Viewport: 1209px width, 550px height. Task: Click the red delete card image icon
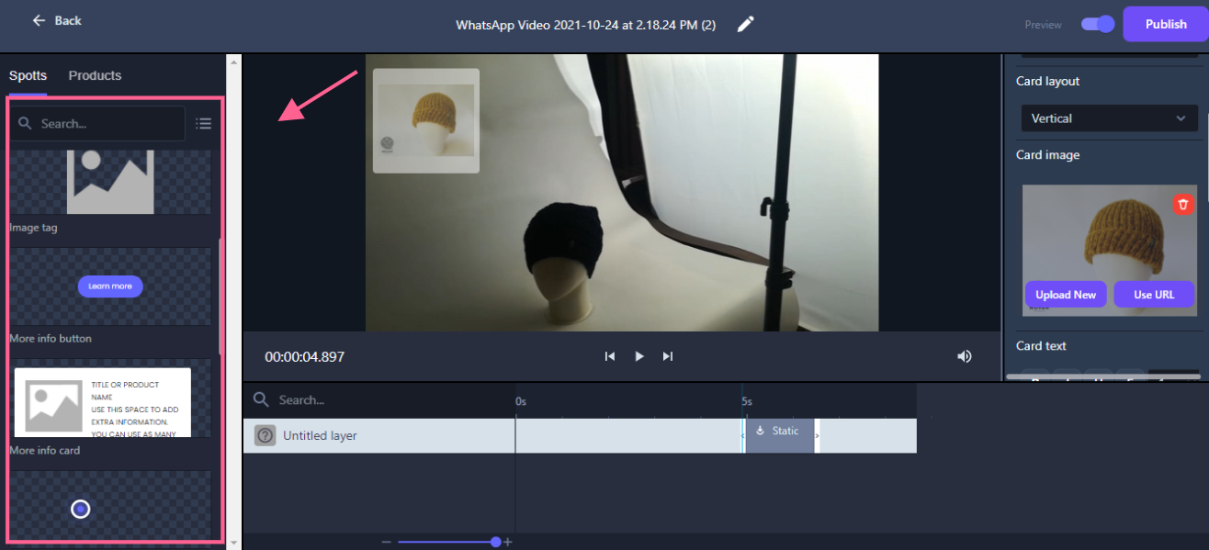pos(1183,204)
